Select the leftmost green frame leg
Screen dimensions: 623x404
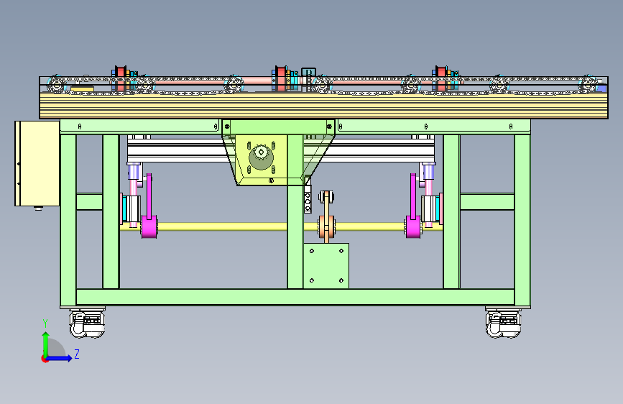tap(68, 220)
